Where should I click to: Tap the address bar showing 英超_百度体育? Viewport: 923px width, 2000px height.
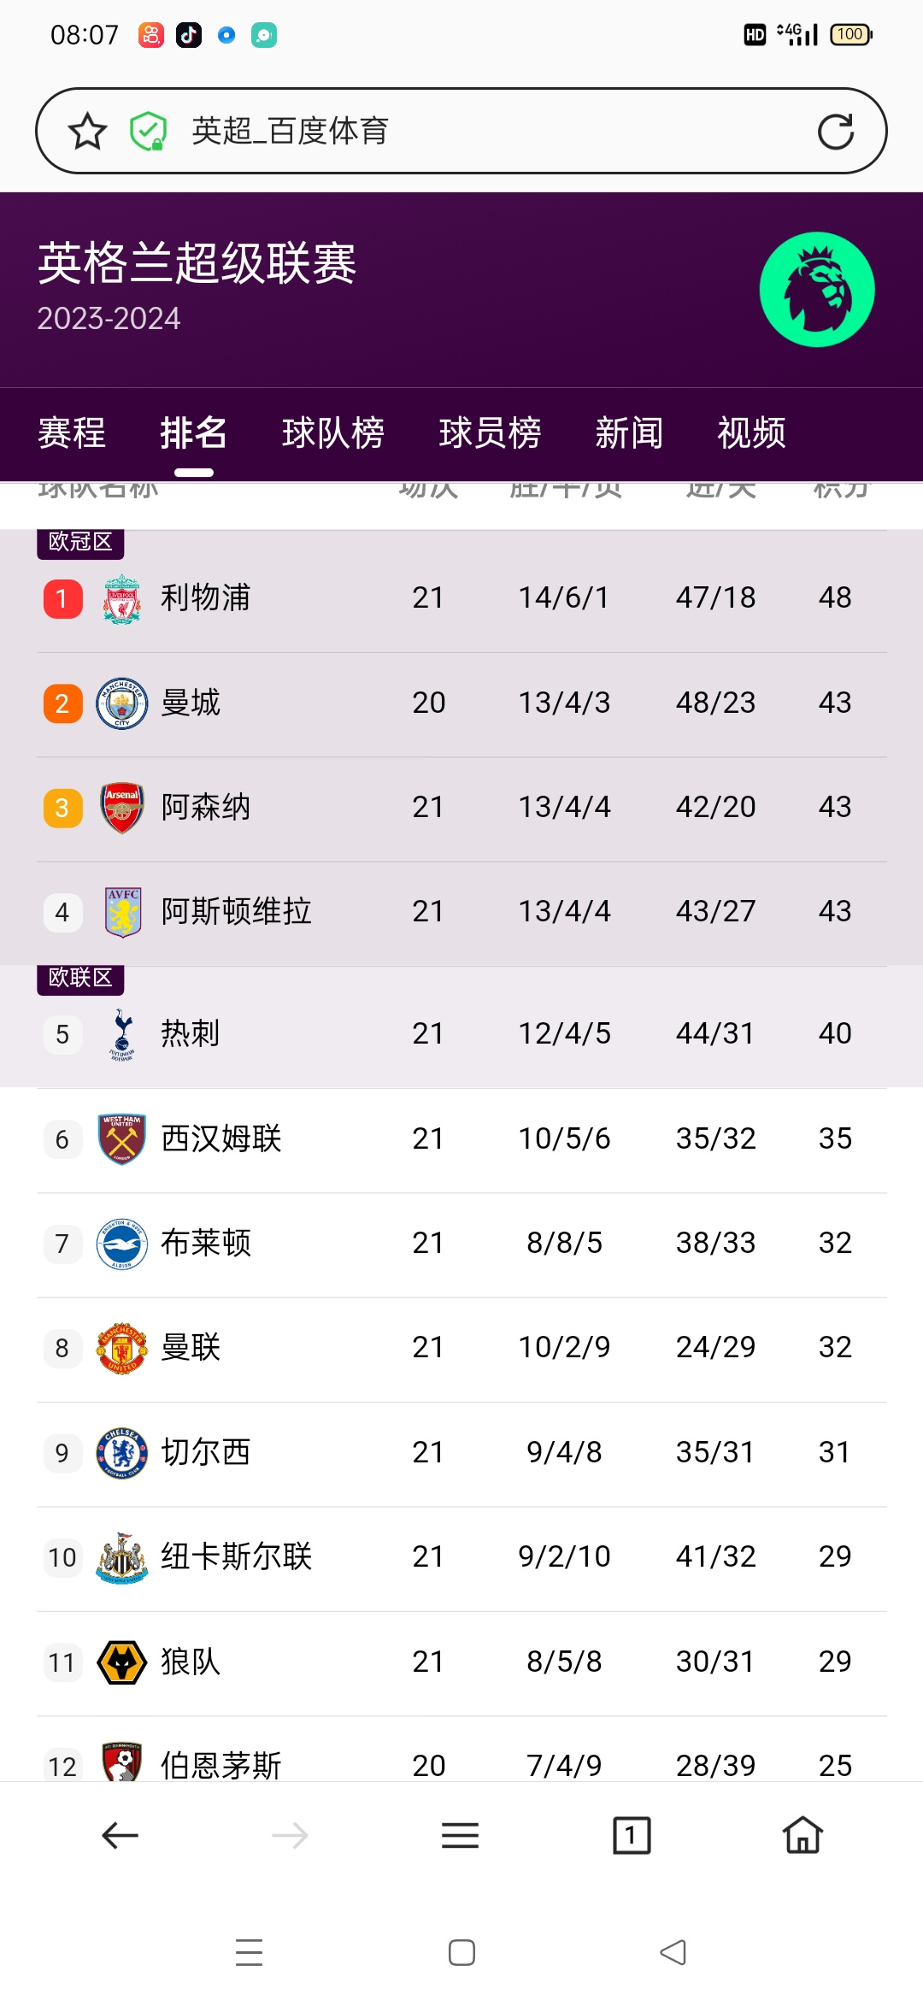(461, 132)
